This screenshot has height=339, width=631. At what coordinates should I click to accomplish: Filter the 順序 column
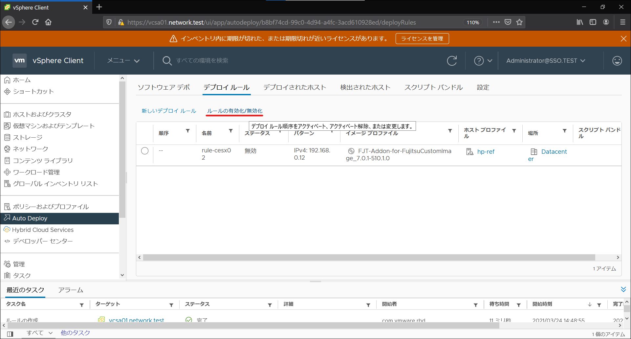coord(188,131)
